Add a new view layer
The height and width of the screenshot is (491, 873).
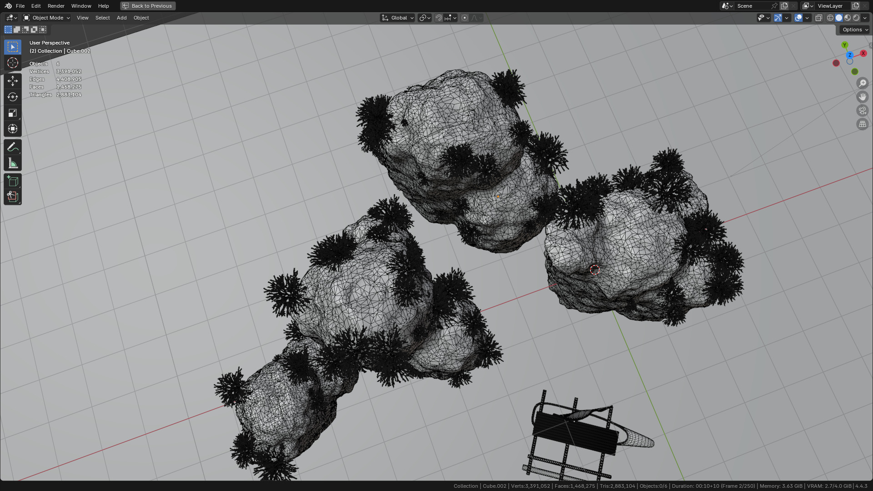856,6
